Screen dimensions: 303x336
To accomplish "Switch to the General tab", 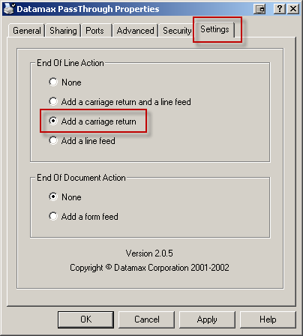I will tap(27, 31).
